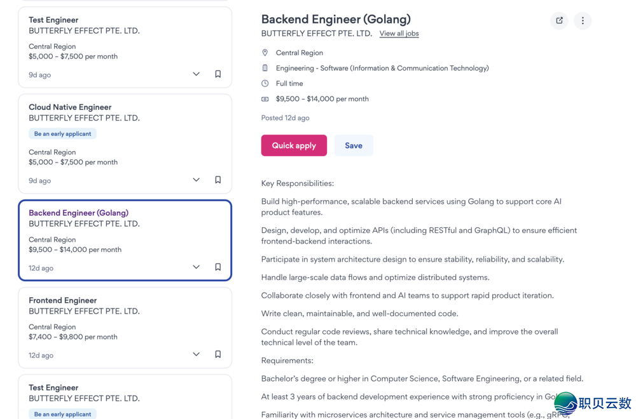Bookmark the Frontend Engineer job
The image size is (636, 419).
click(218, 355)
